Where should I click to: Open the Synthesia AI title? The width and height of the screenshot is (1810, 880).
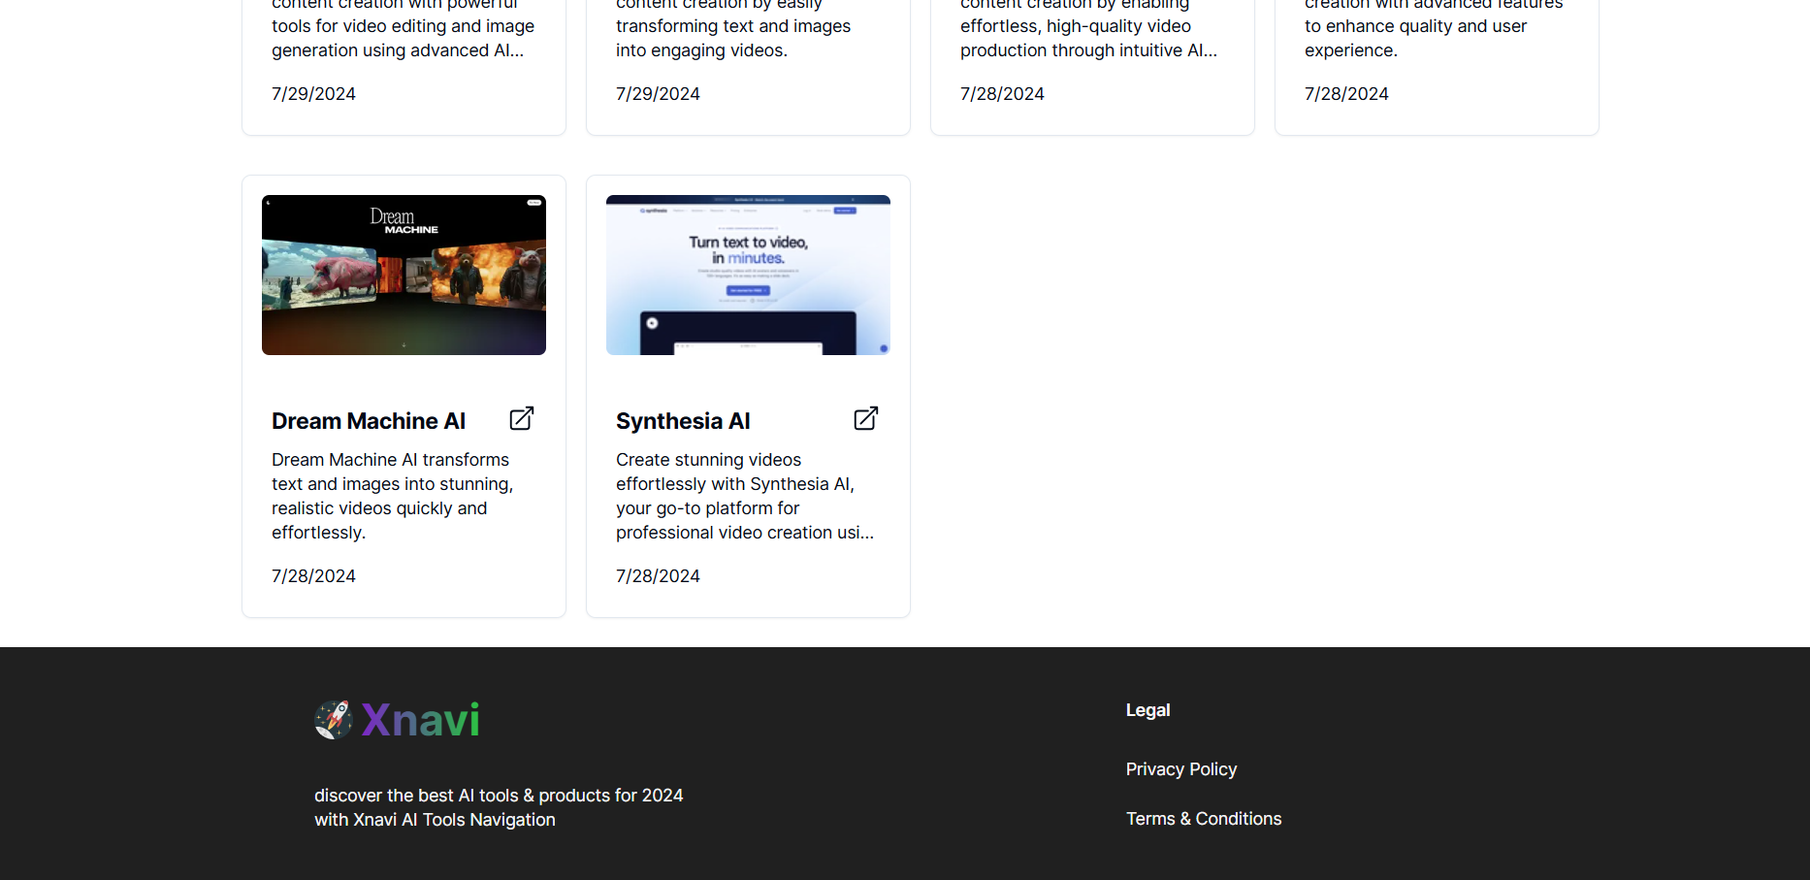pyautogui.click(x=683, y=421)
